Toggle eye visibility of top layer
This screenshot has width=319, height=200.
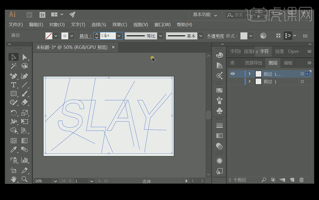(x=233, y=74)
